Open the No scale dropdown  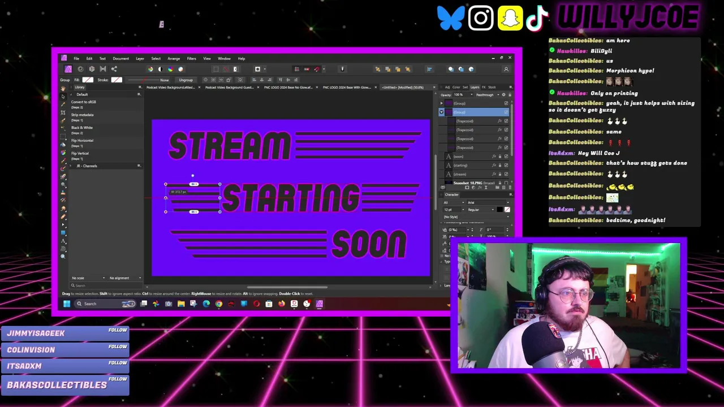click(88, 278)
